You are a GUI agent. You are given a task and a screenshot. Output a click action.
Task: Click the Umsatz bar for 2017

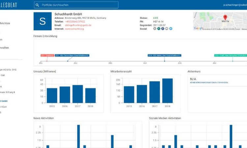point(78,94)
